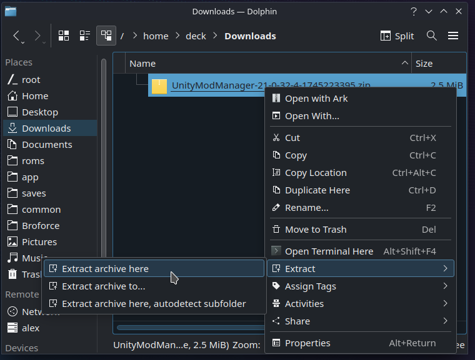Open the search magnifier icon

(x=432, y=36)
